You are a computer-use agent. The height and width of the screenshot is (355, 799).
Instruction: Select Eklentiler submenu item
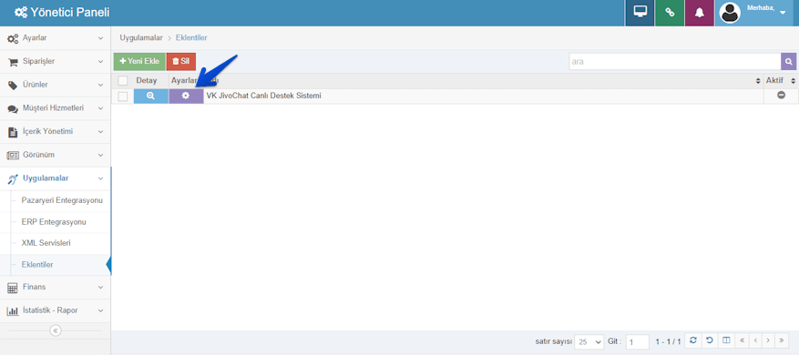37,265
